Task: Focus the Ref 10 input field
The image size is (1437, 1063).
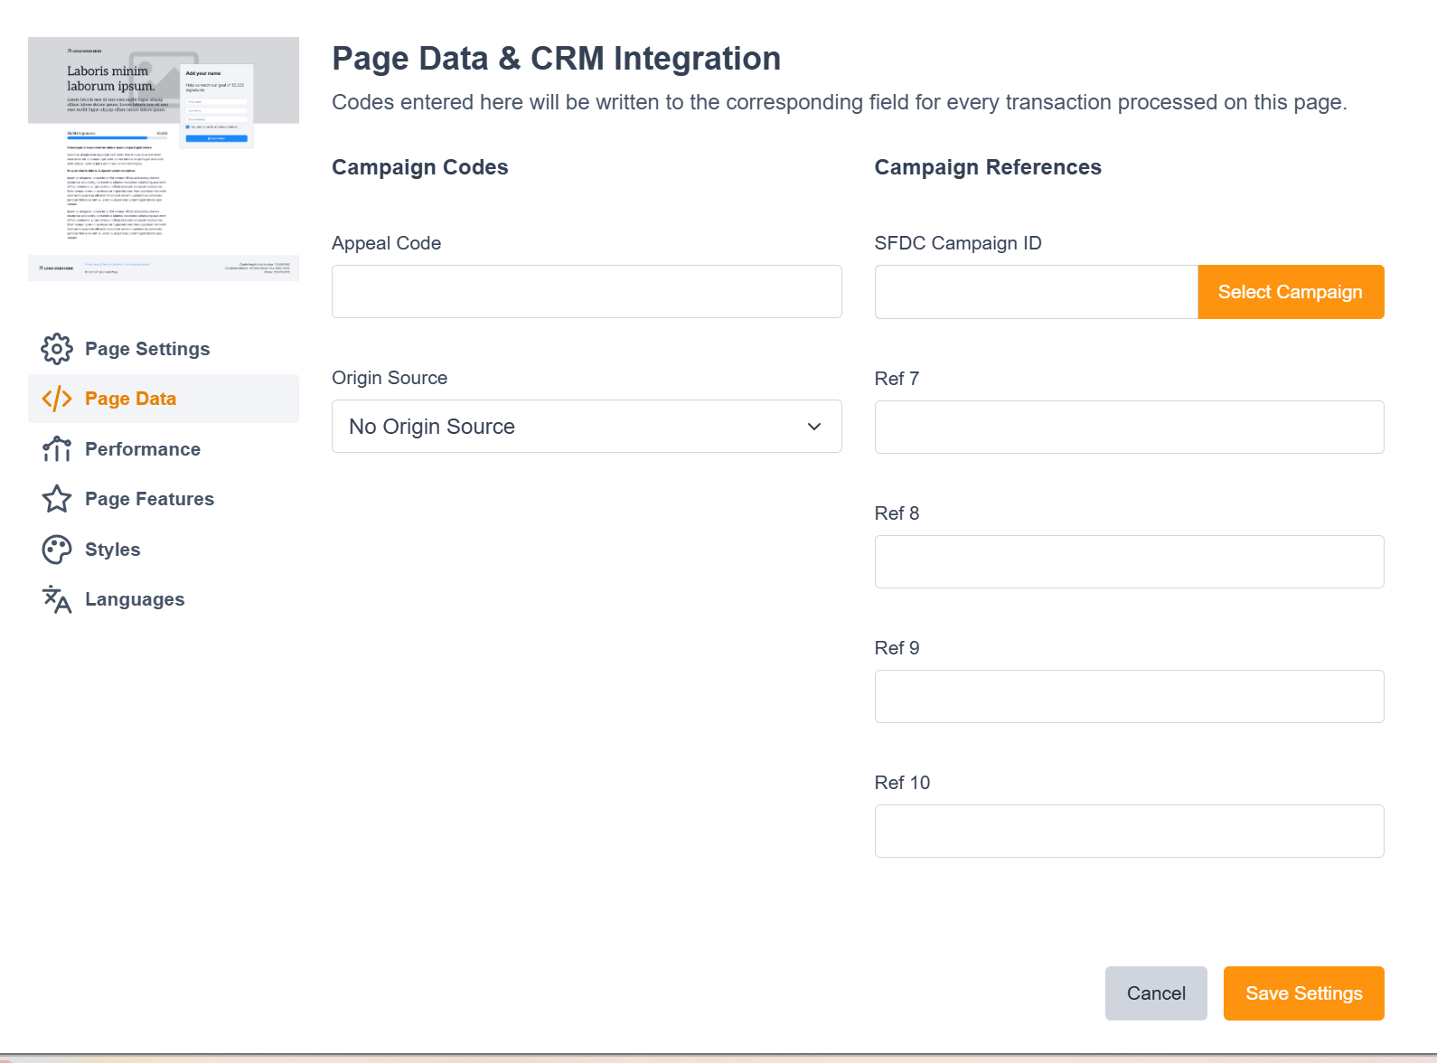Action: [1130, 831]
